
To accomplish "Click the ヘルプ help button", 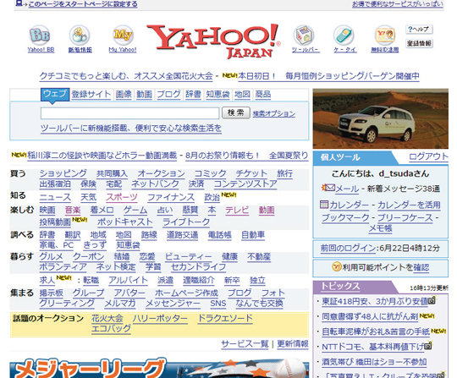I will click(x=419, y=29).
